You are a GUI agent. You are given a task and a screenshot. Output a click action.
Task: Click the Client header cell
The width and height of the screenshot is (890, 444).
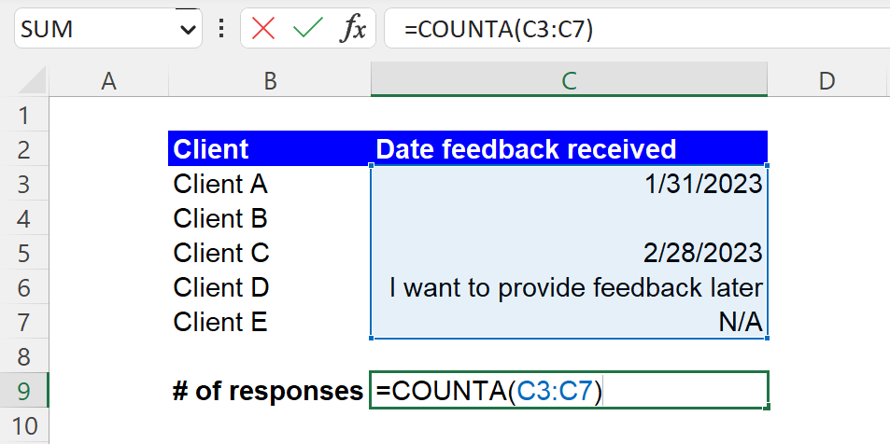270,149
